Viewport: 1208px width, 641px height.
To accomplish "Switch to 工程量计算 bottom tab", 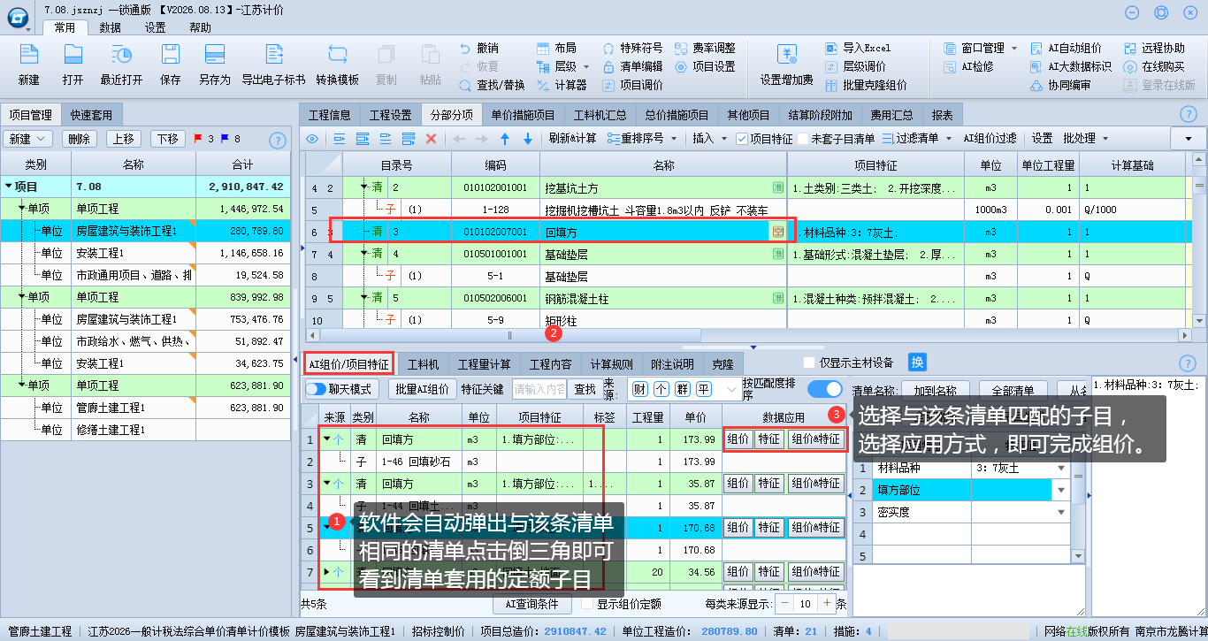I will pos(484,363).
